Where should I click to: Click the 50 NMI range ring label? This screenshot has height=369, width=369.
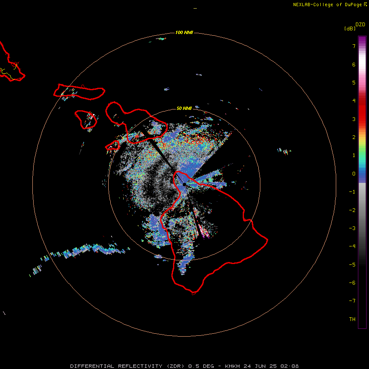point(184,108)
